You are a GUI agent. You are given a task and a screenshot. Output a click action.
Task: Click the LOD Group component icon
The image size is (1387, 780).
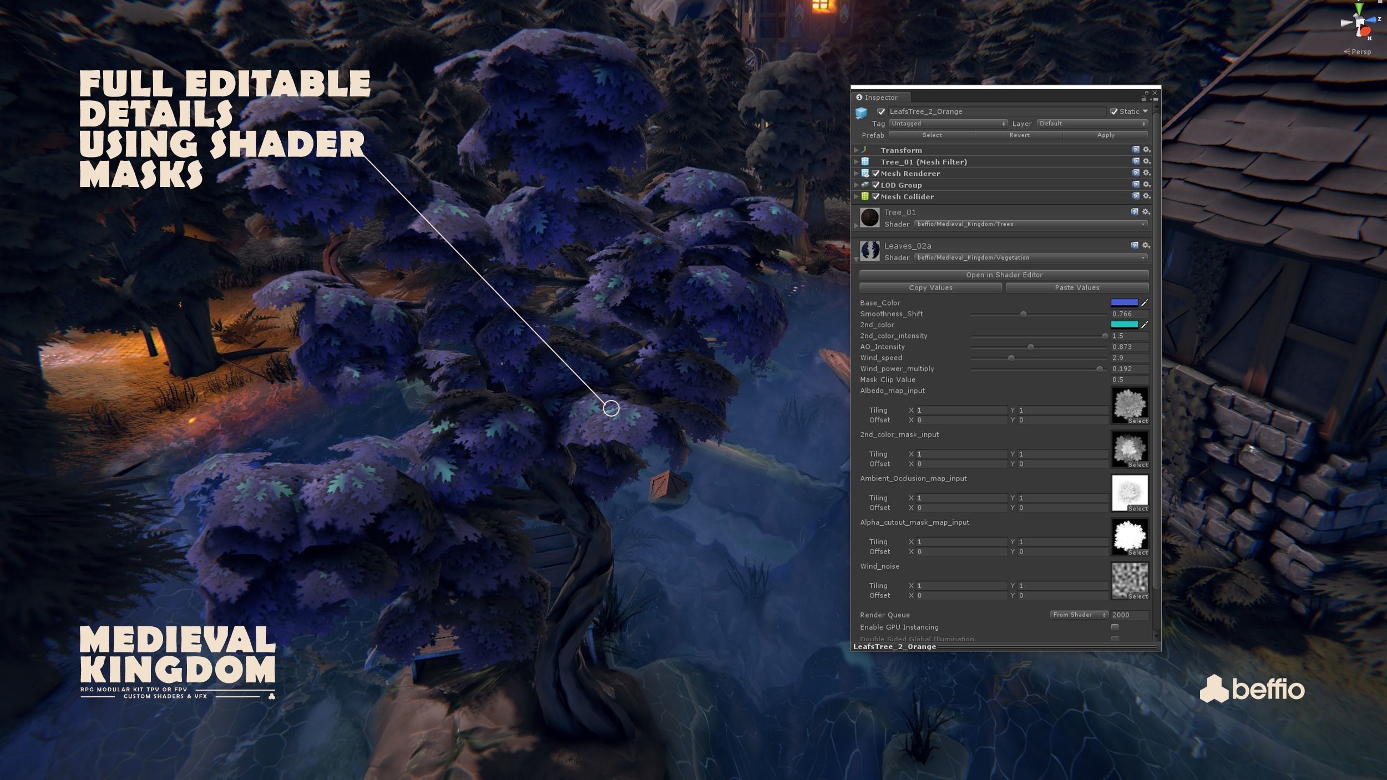865,185
